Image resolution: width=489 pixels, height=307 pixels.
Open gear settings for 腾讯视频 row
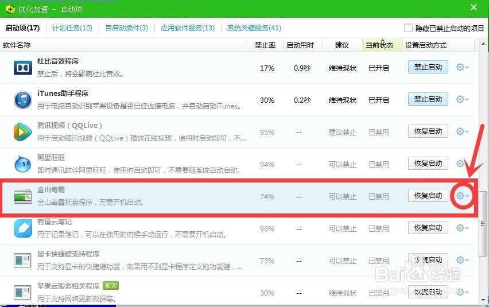click(462, 131)
